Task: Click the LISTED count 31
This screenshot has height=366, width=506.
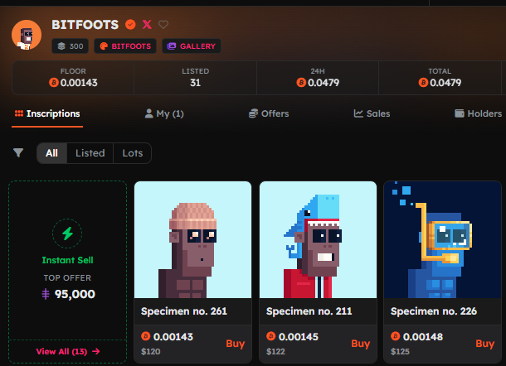Action: click(195, 83)
